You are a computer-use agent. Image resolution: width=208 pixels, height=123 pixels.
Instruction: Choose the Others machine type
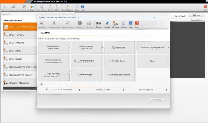(x=152, y=61)
